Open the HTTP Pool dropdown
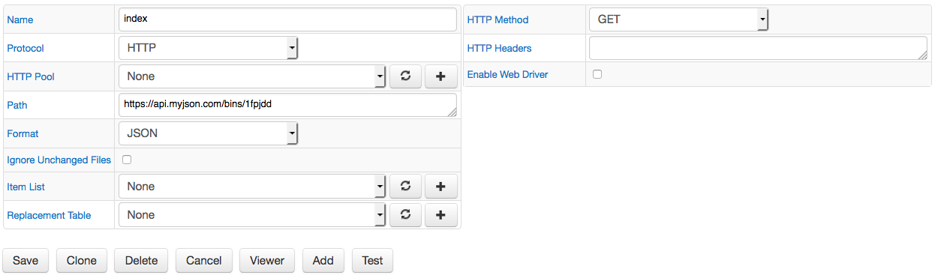Image resolution: width=935 pixels, height=278 pixels. [252, 76]
